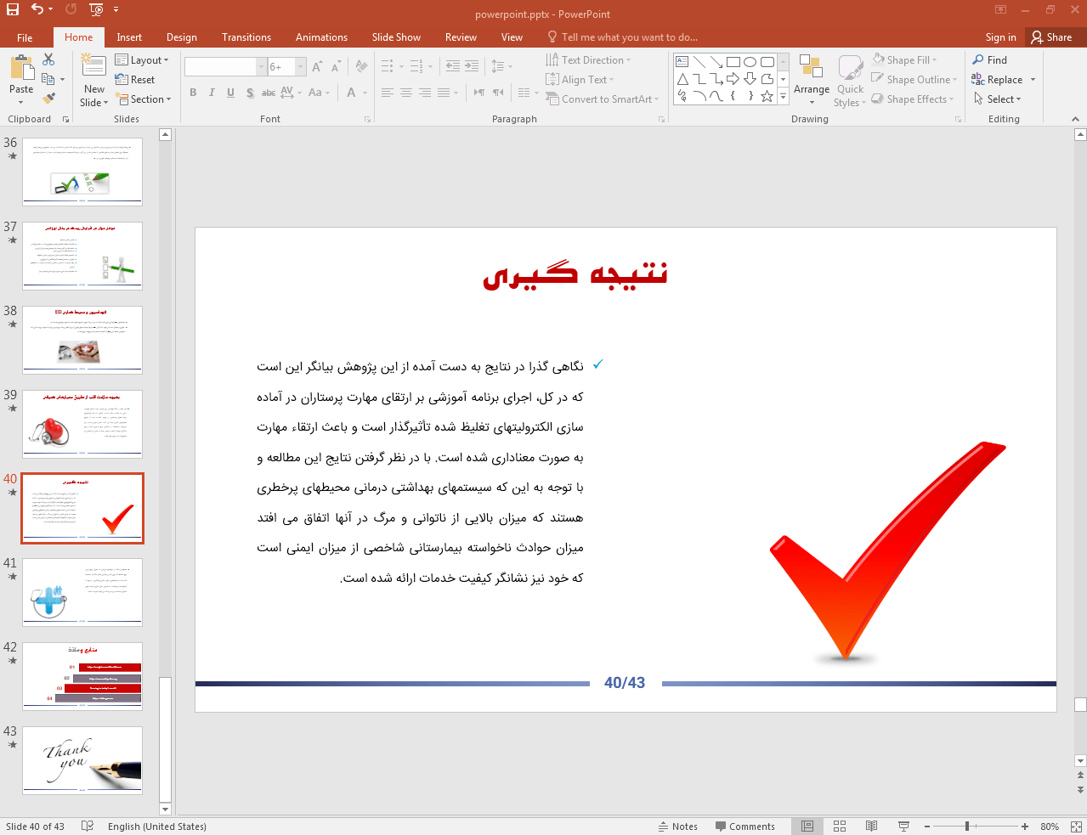
Task: Toggle Bold formatting
Action: 193,93
